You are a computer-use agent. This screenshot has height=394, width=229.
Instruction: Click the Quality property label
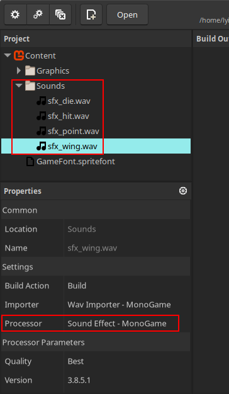tap(18, 361)
